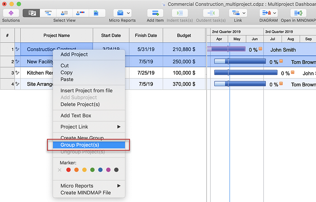Select the first Select View layout button
Viewport: 316px width, 202px height.
click(32, 13)
